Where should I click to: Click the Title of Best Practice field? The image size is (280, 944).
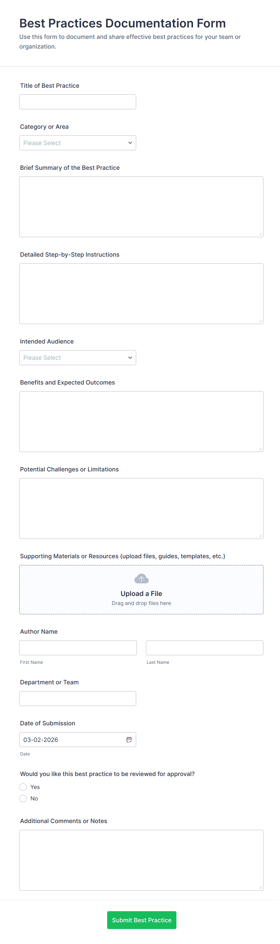[x=78, y=102]
